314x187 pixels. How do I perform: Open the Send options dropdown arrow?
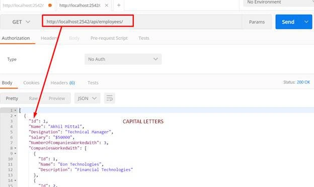pos(306,22)
